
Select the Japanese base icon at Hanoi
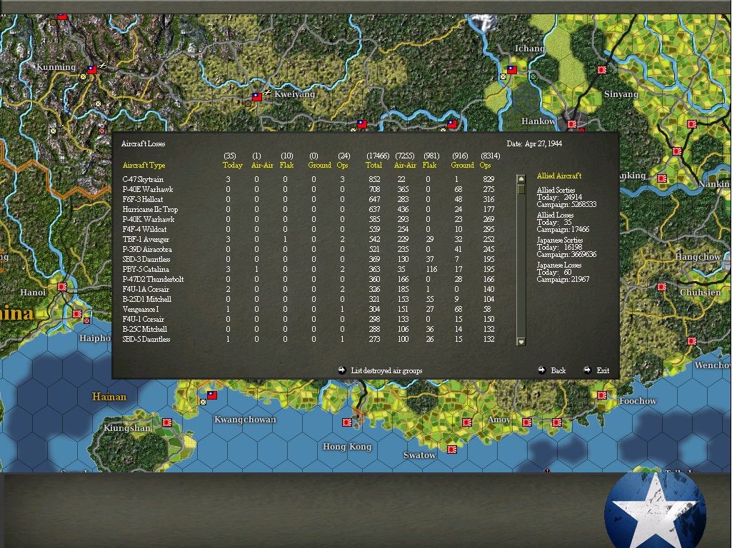pos(62,286)
